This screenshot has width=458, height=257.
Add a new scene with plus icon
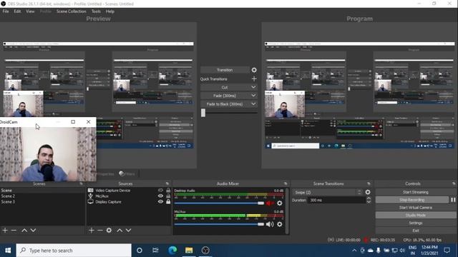[5, 230]
